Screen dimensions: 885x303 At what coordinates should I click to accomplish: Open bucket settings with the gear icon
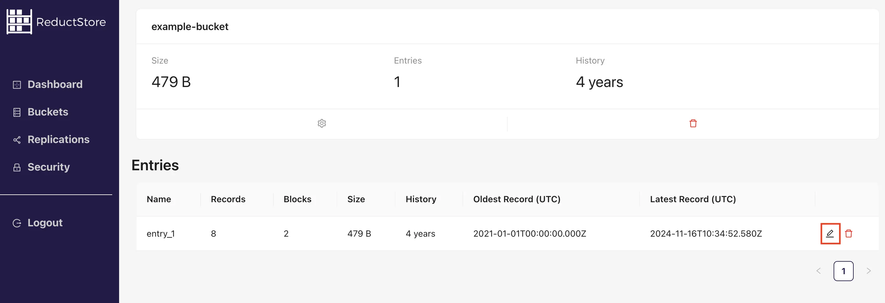(x=322, y=123)
